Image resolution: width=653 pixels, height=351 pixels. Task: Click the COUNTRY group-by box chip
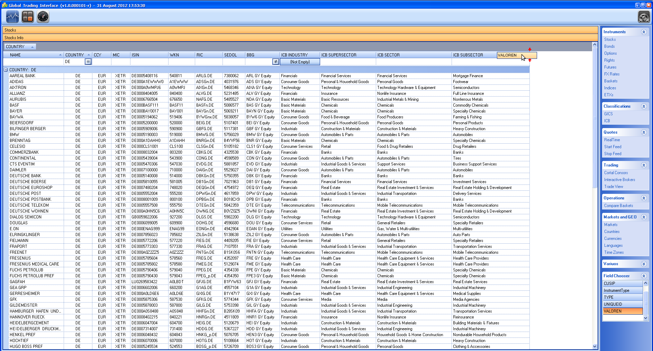click(20, 47)
